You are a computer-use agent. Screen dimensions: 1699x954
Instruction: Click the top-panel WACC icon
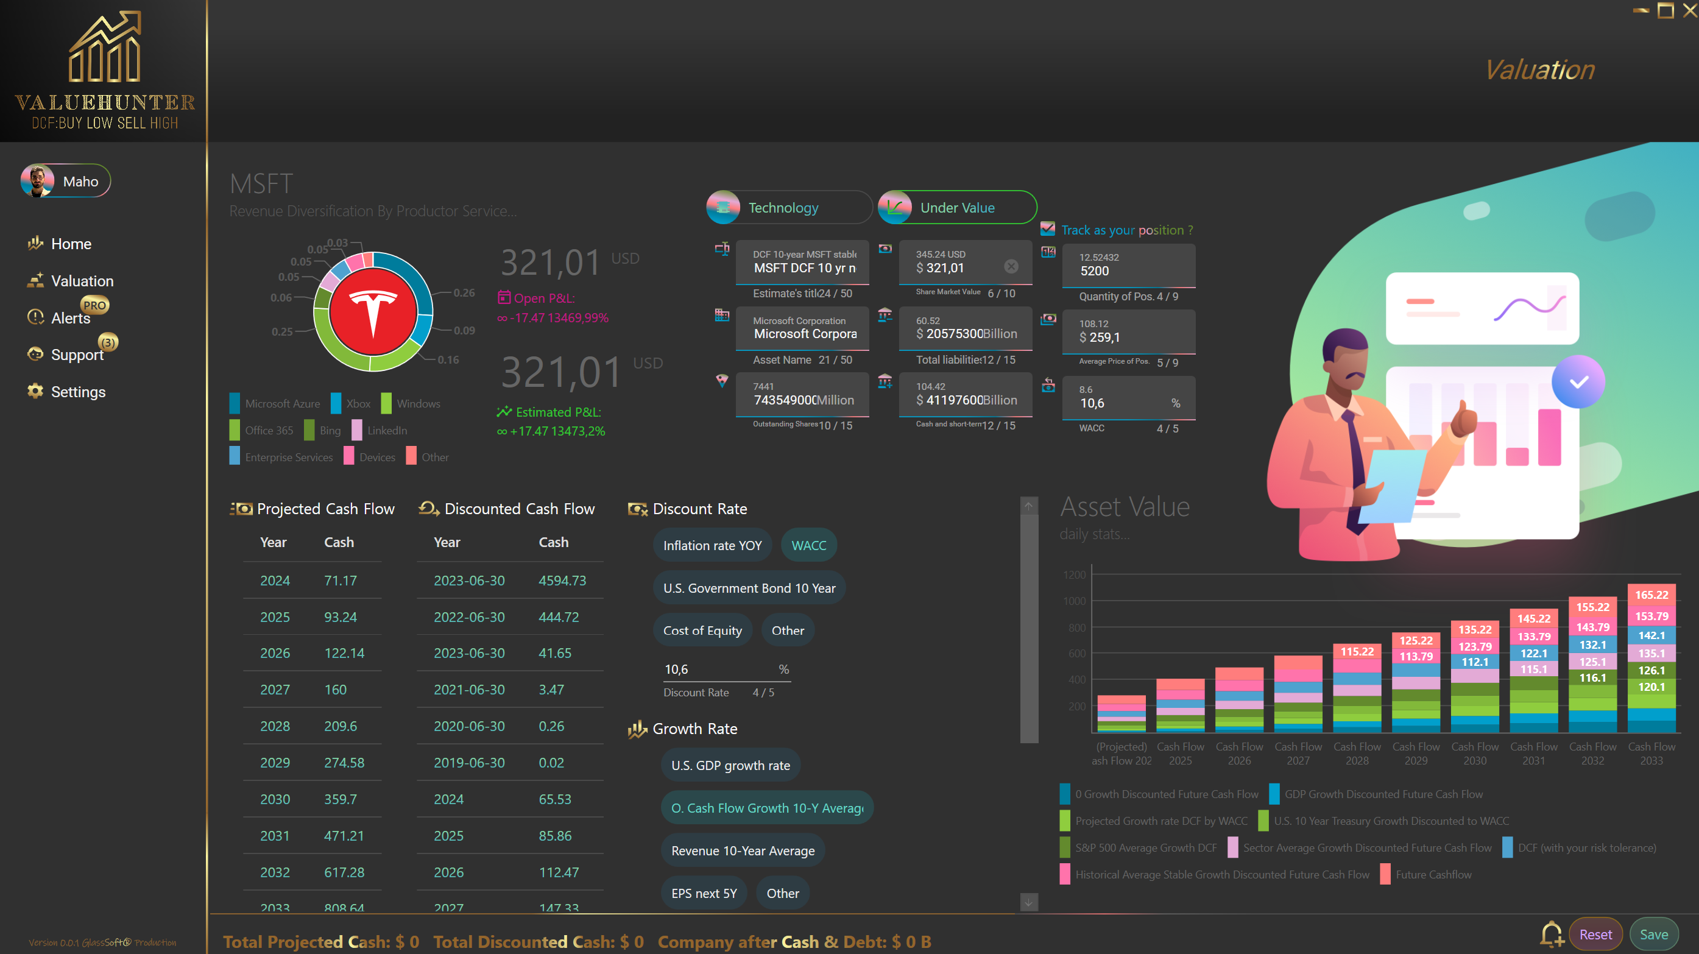click(1048, 384)
